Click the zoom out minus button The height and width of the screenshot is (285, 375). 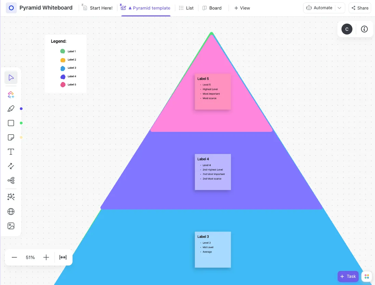14,257
